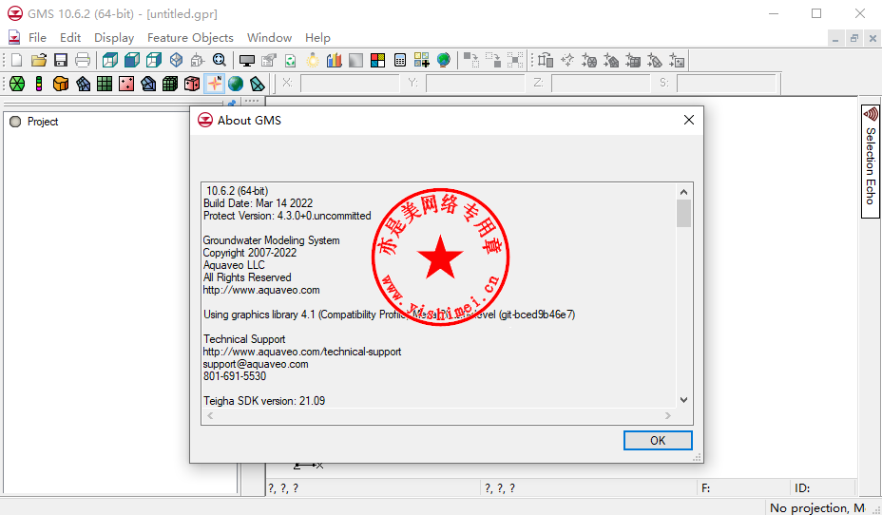Switch to the 3D Scatter Point module
The width and height of the screenshot is (882, 515).
coord(192,84)
